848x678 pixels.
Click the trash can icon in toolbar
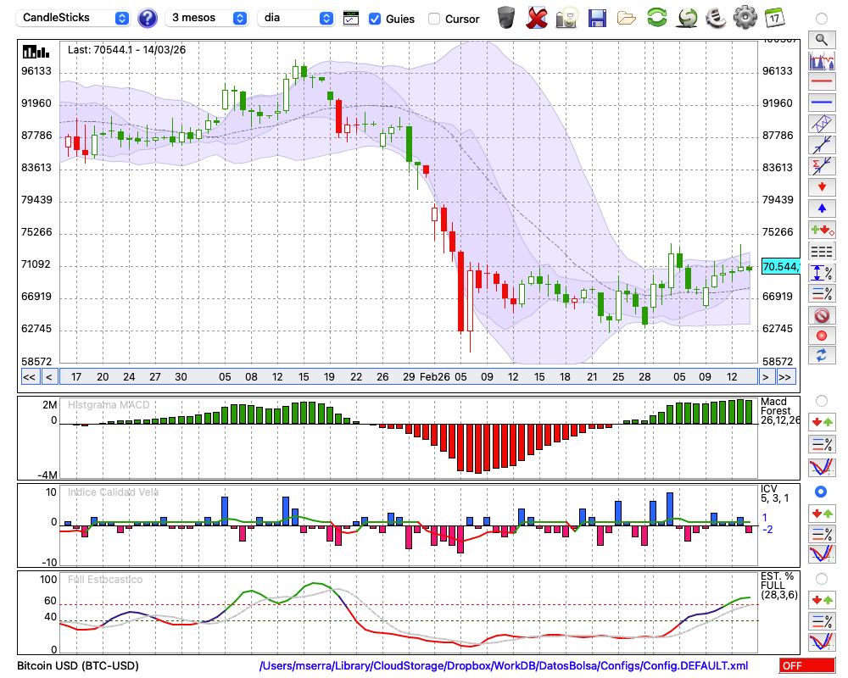[506, 17]
